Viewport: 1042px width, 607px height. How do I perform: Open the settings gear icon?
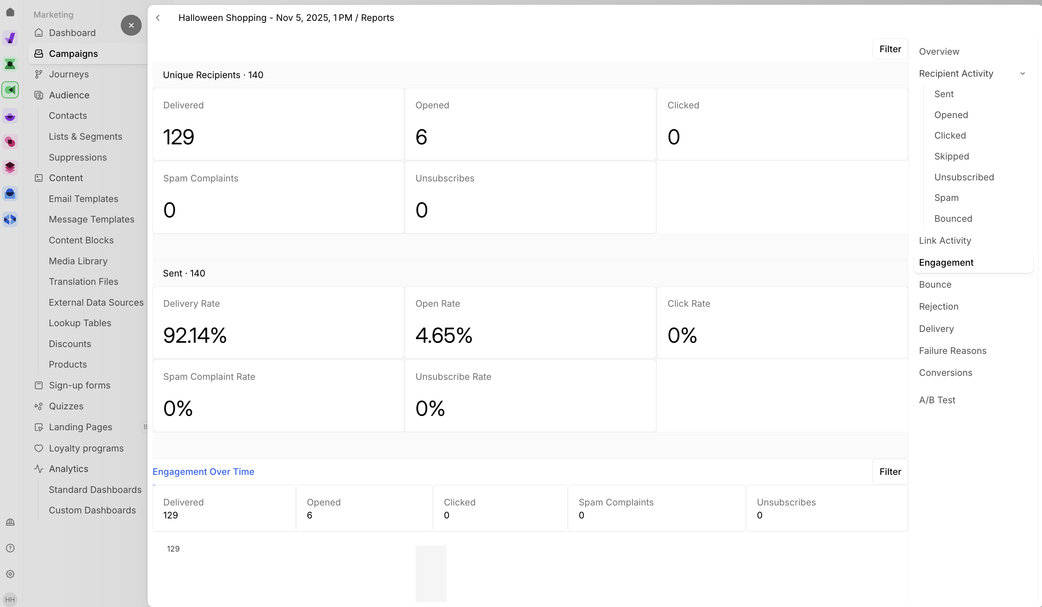pyautogui.click(x=10, y=574)
